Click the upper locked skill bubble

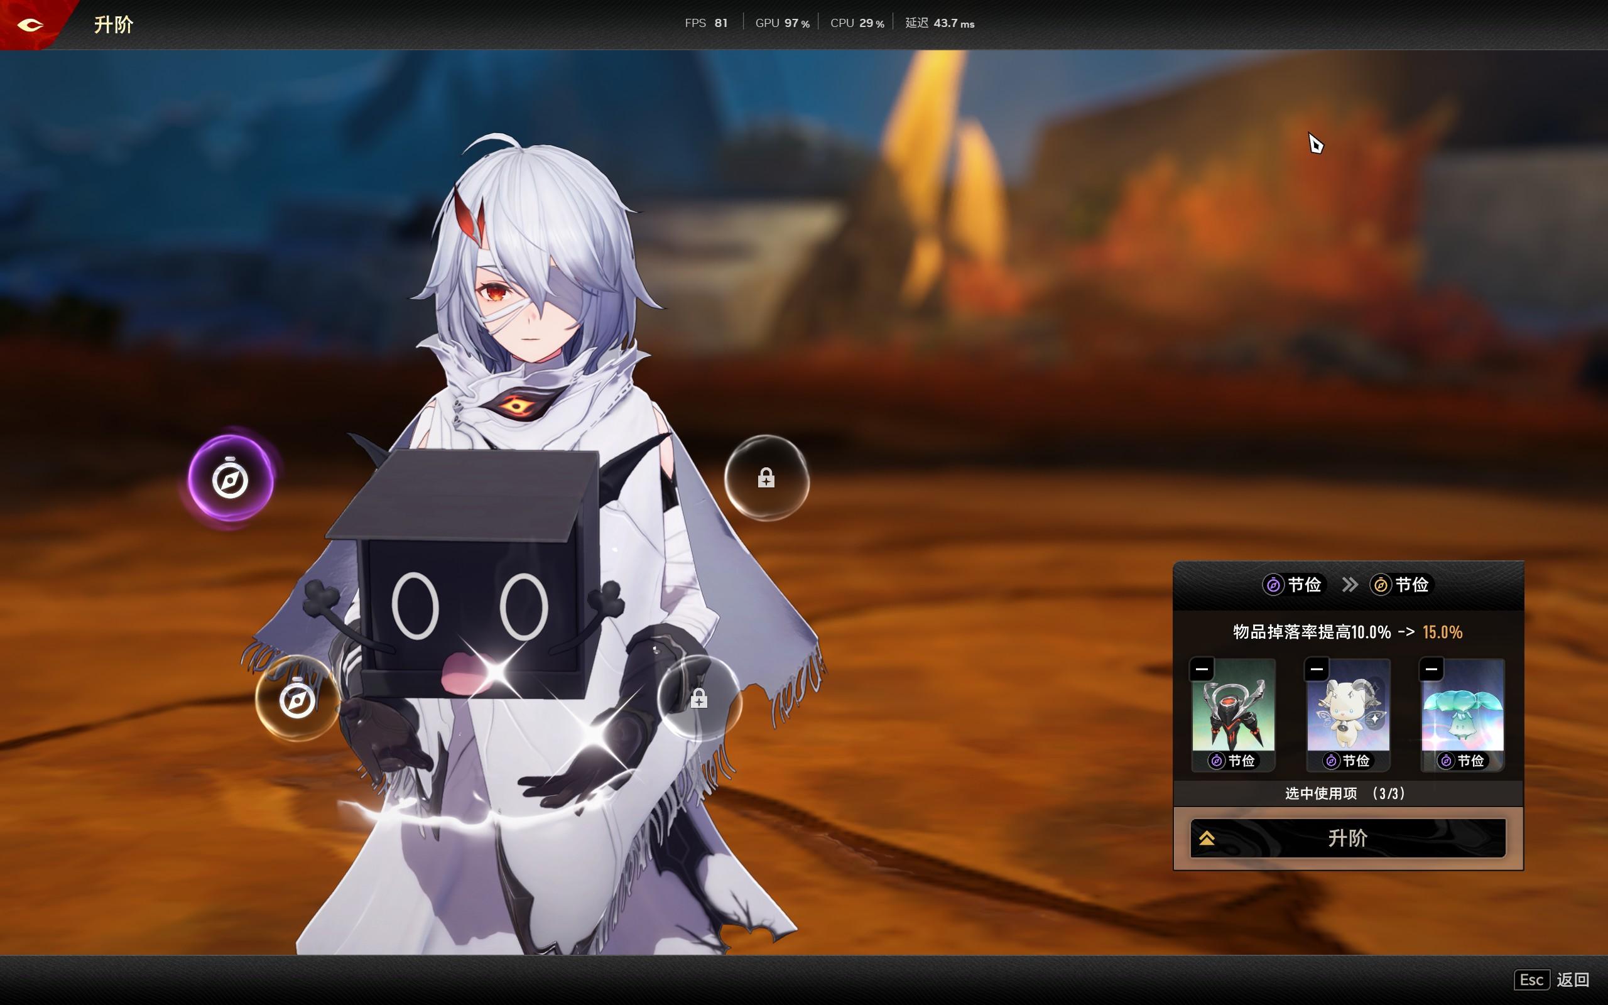tap(766, 478)
